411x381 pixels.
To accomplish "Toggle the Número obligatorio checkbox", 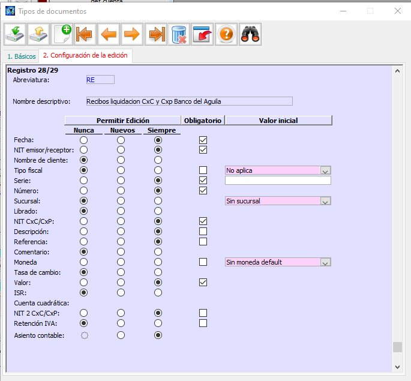I will [x=203, y=191].
